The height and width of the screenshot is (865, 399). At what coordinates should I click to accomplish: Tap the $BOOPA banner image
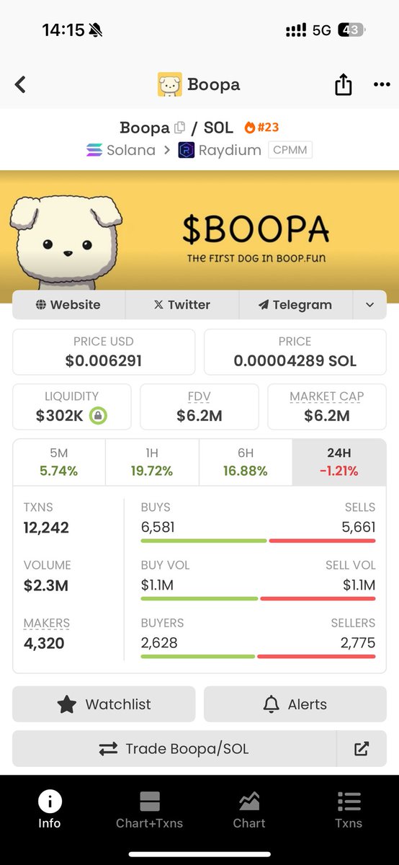pos(199,232)
